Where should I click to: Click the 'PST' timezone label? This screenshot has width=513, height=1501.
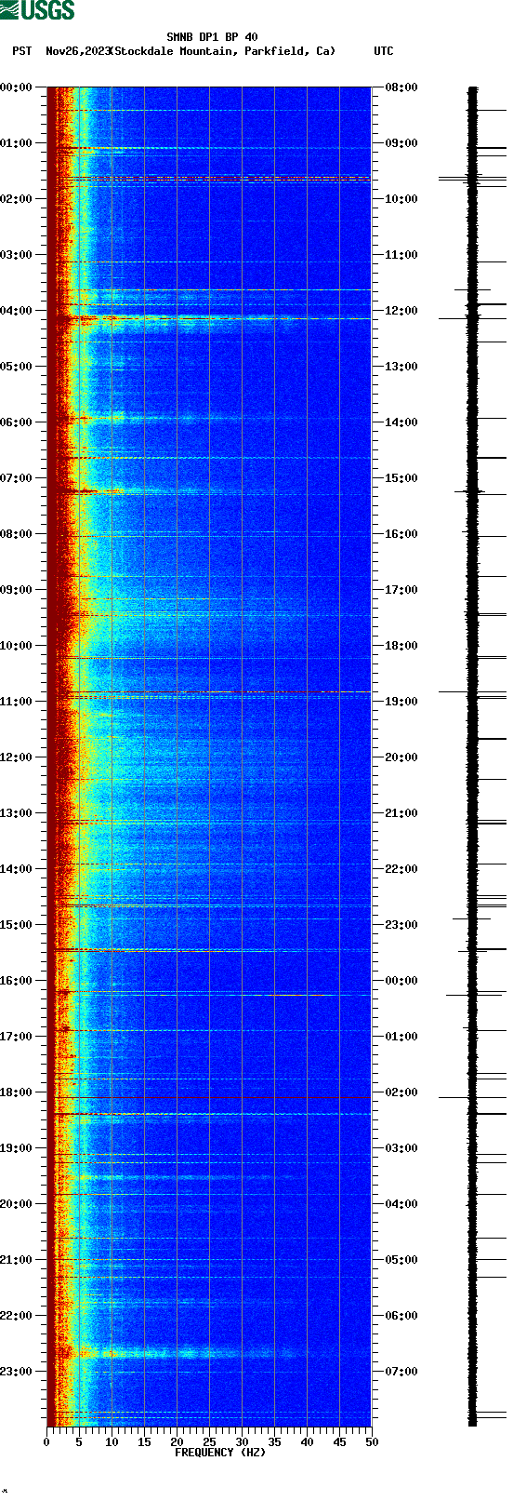pyautogui.click(x=22, y=51)
